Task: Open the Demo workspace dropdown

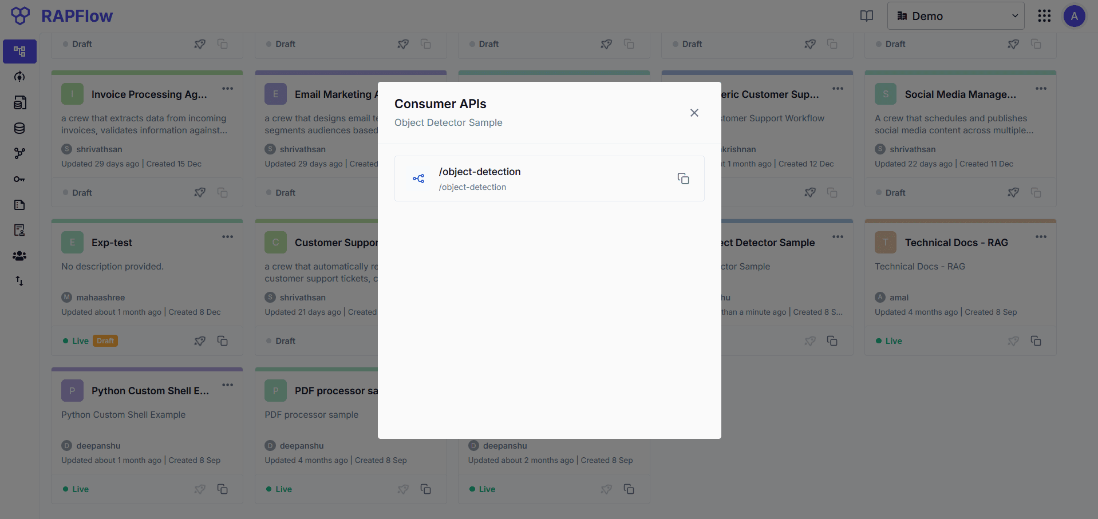Action: (955, 15)
